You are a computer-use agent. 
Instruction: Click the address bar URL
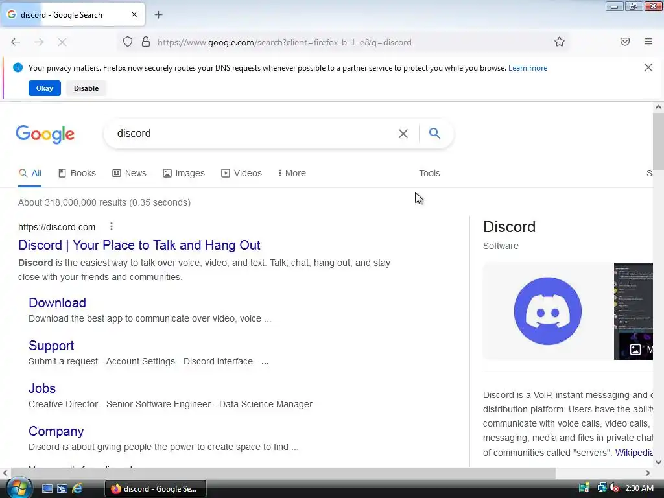(284, 42)
